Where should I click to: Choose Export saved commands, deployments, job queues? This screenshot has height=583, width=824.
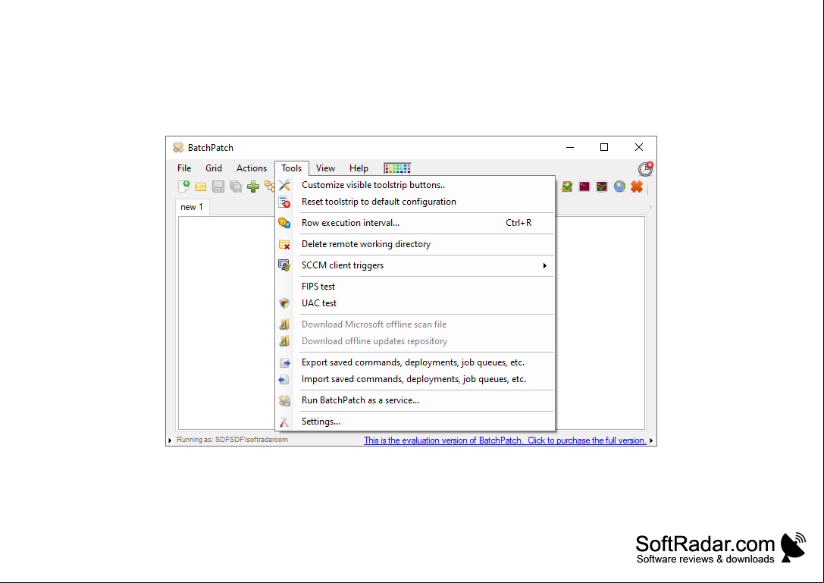coord(415,362)
